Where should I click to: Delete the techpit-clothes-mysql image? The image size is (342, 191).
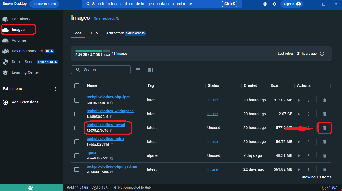pos(324,128)
